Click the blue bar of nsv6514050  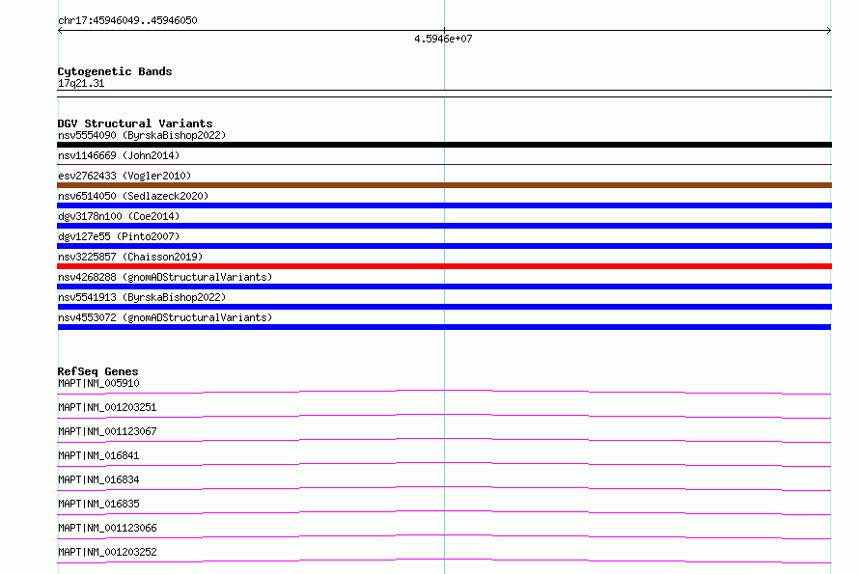[x=444, y=205]
